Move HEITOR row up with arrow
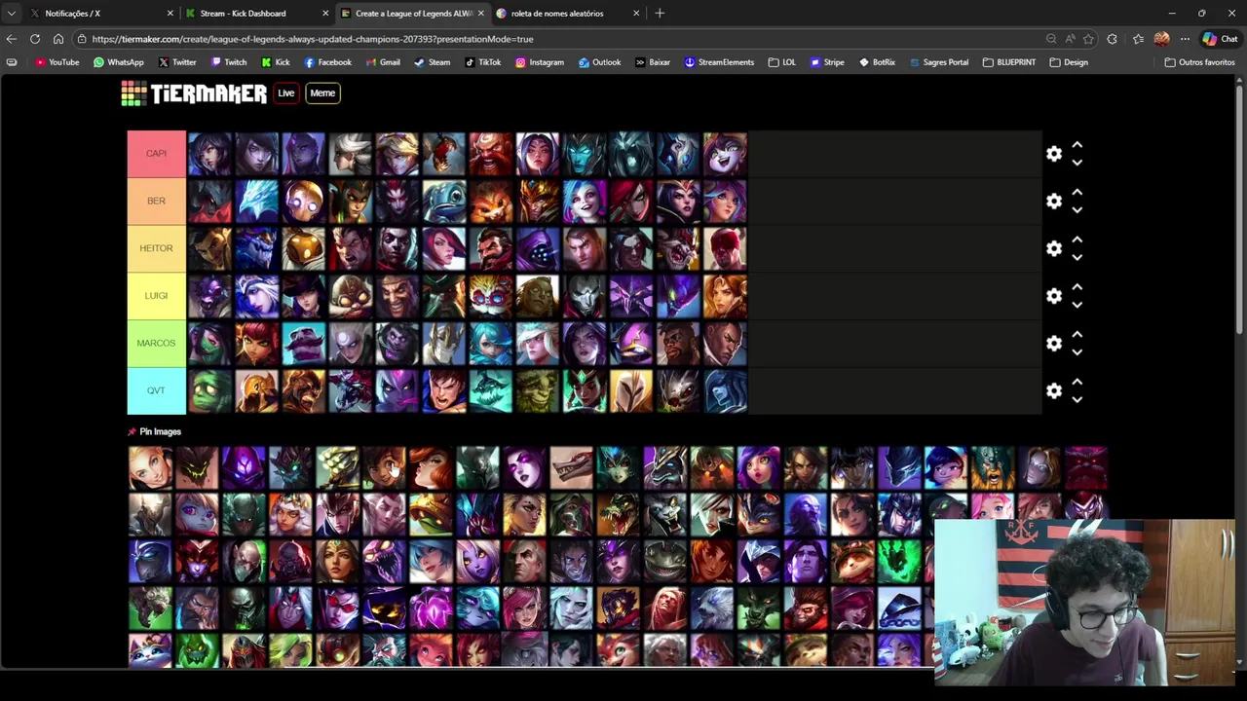Screen dimensions: 1247x701 [x=1077, y=240]
